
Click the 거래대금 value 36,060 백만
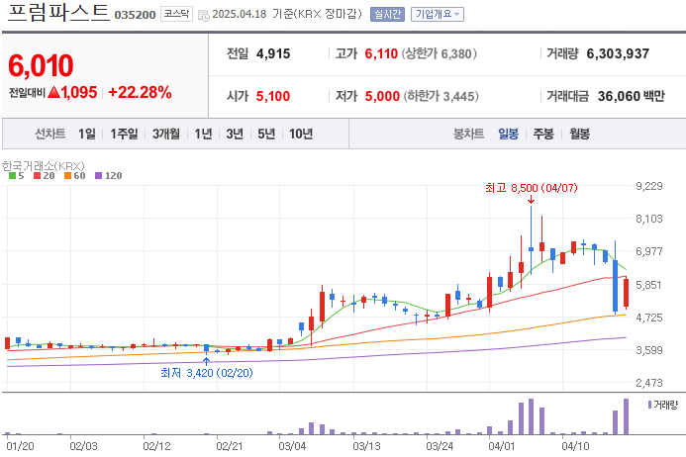pyautogui.click(x=631, y=96)
